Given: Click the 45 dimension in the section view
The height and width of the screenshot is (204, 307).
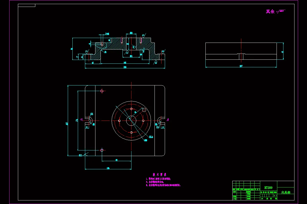Looking at the screenshot, I should point(93,62).
